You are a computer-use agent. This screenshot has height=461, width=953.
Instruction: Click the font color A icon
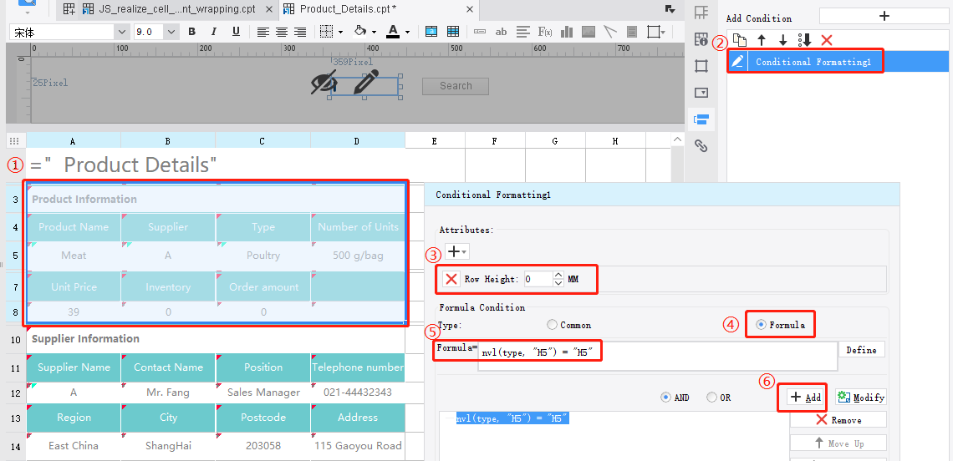click(x=393, y=32)
